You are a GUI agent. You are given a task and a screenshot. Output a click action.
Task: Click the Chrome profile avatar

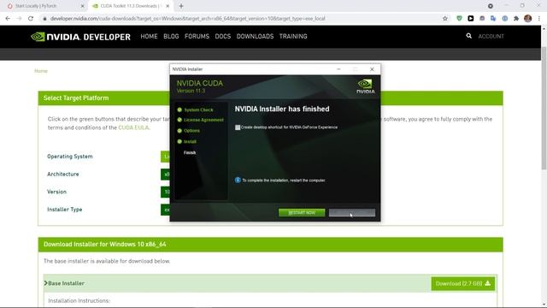pyautogui.click(x=528, y=19)
